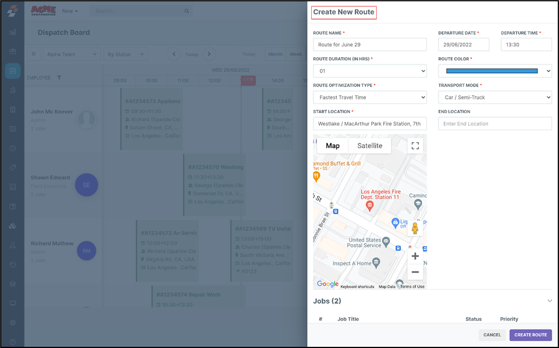Click the Create Route button

[x=530, y=335]
